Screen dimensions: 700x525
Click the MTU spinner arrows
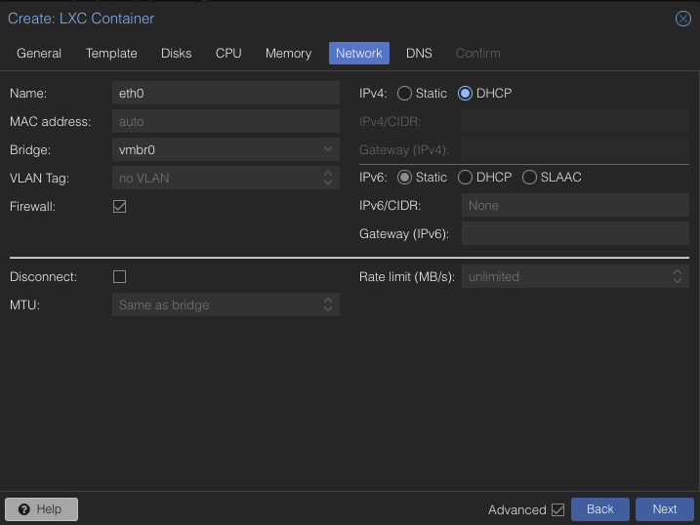328,305
